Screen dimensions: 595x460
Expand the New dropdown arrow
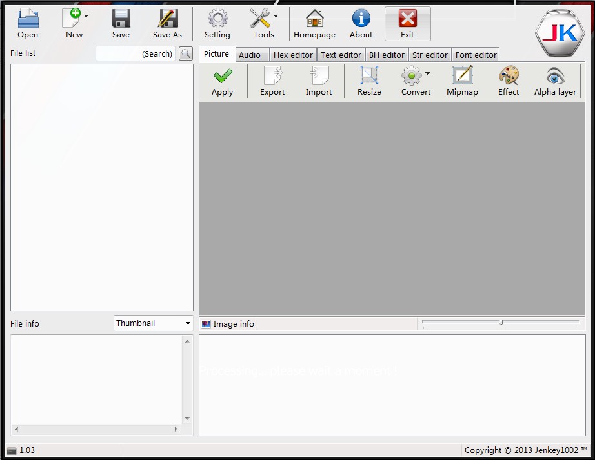pyautogui.click(x=86, y=16)
